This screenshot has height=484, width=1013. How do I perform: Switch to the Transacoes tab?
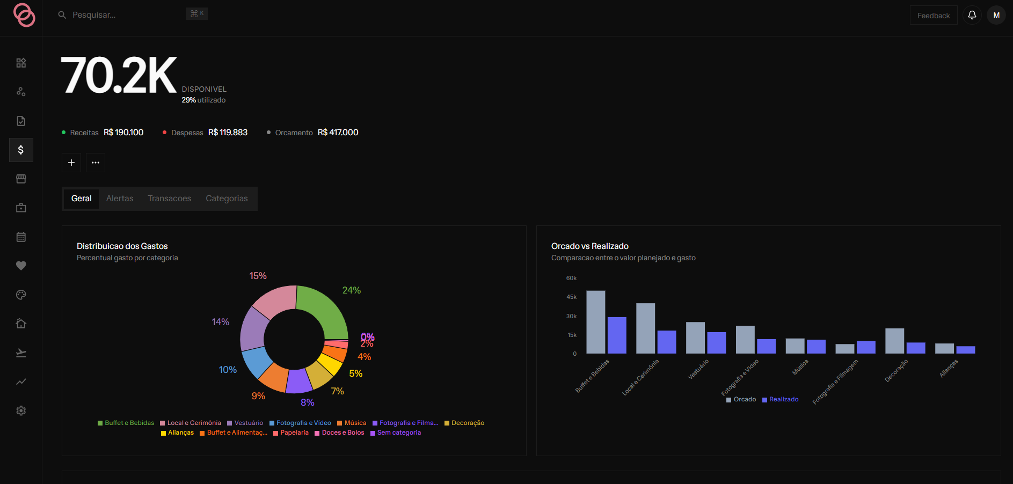click(x=170, y=199)
